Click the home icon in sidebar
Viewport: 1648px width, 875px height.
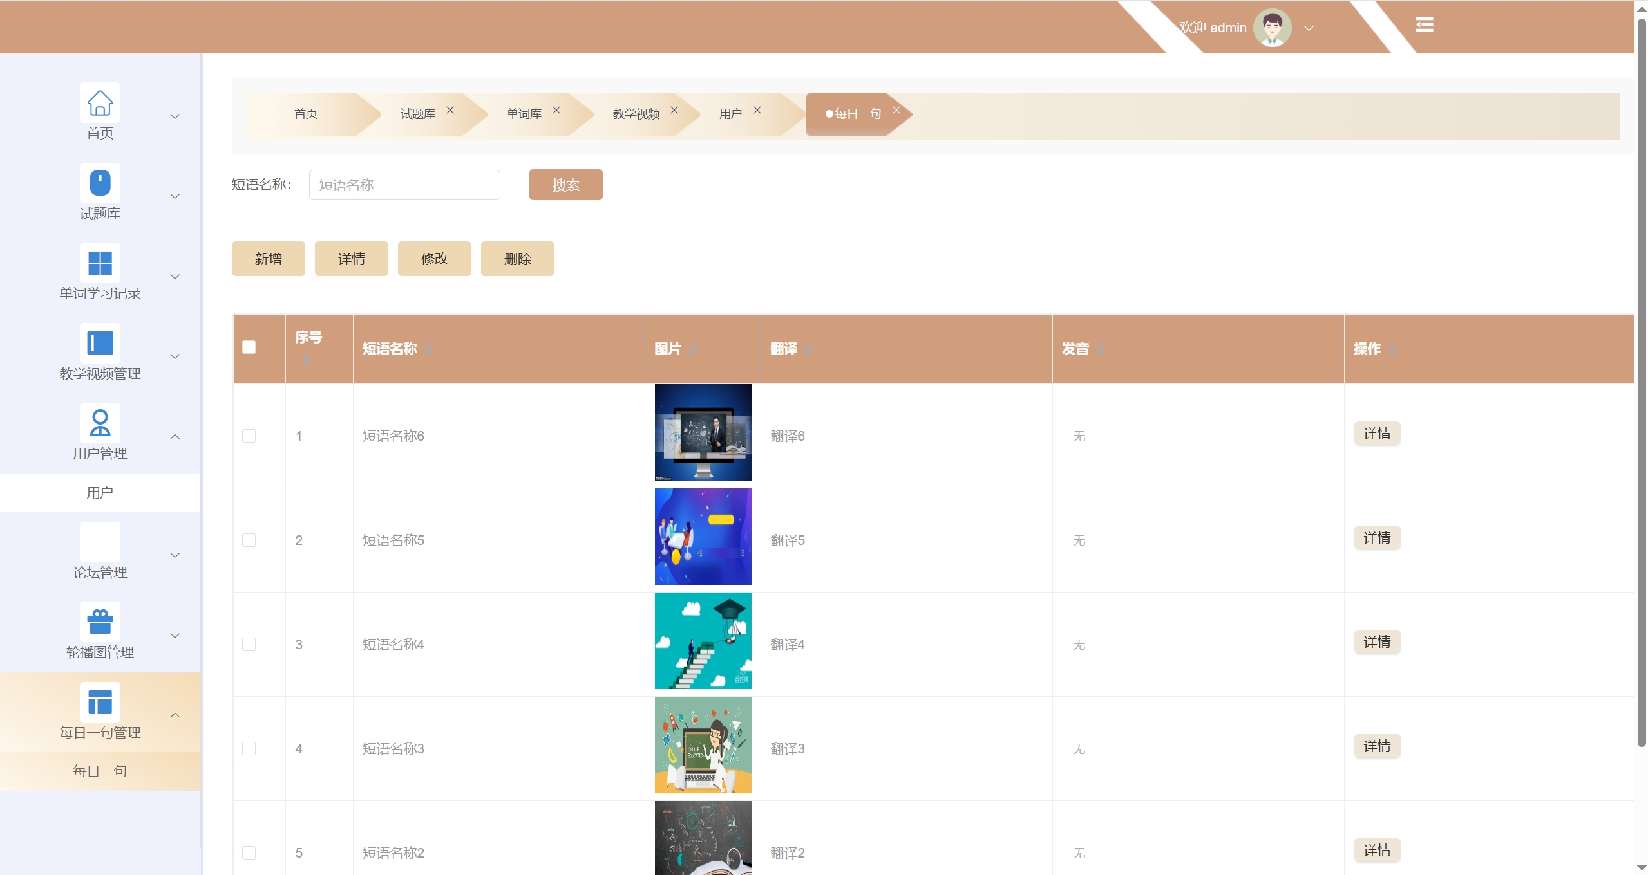pos(100,102)
